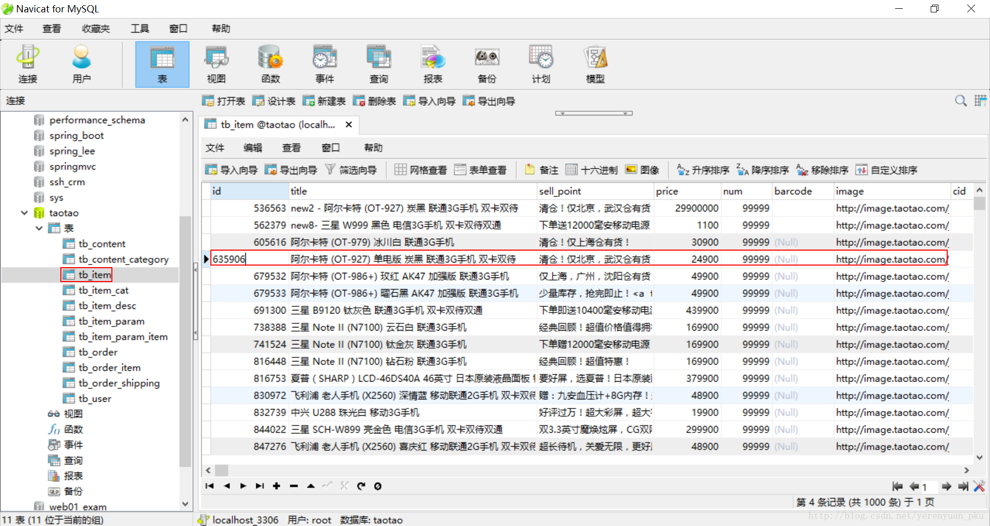The width and height of the screenshot is (990, 526).
Task: Click 移除排序 (Remove Sort)
Action: (823, 170)
